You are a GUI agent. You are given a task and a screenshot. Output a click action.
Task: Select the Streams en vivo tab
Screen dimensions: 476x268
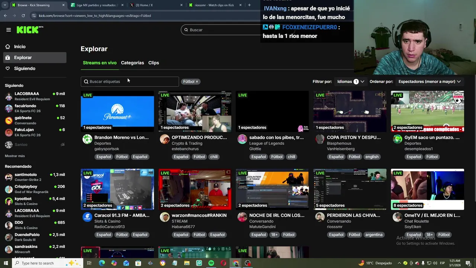[x=100, y=63]
